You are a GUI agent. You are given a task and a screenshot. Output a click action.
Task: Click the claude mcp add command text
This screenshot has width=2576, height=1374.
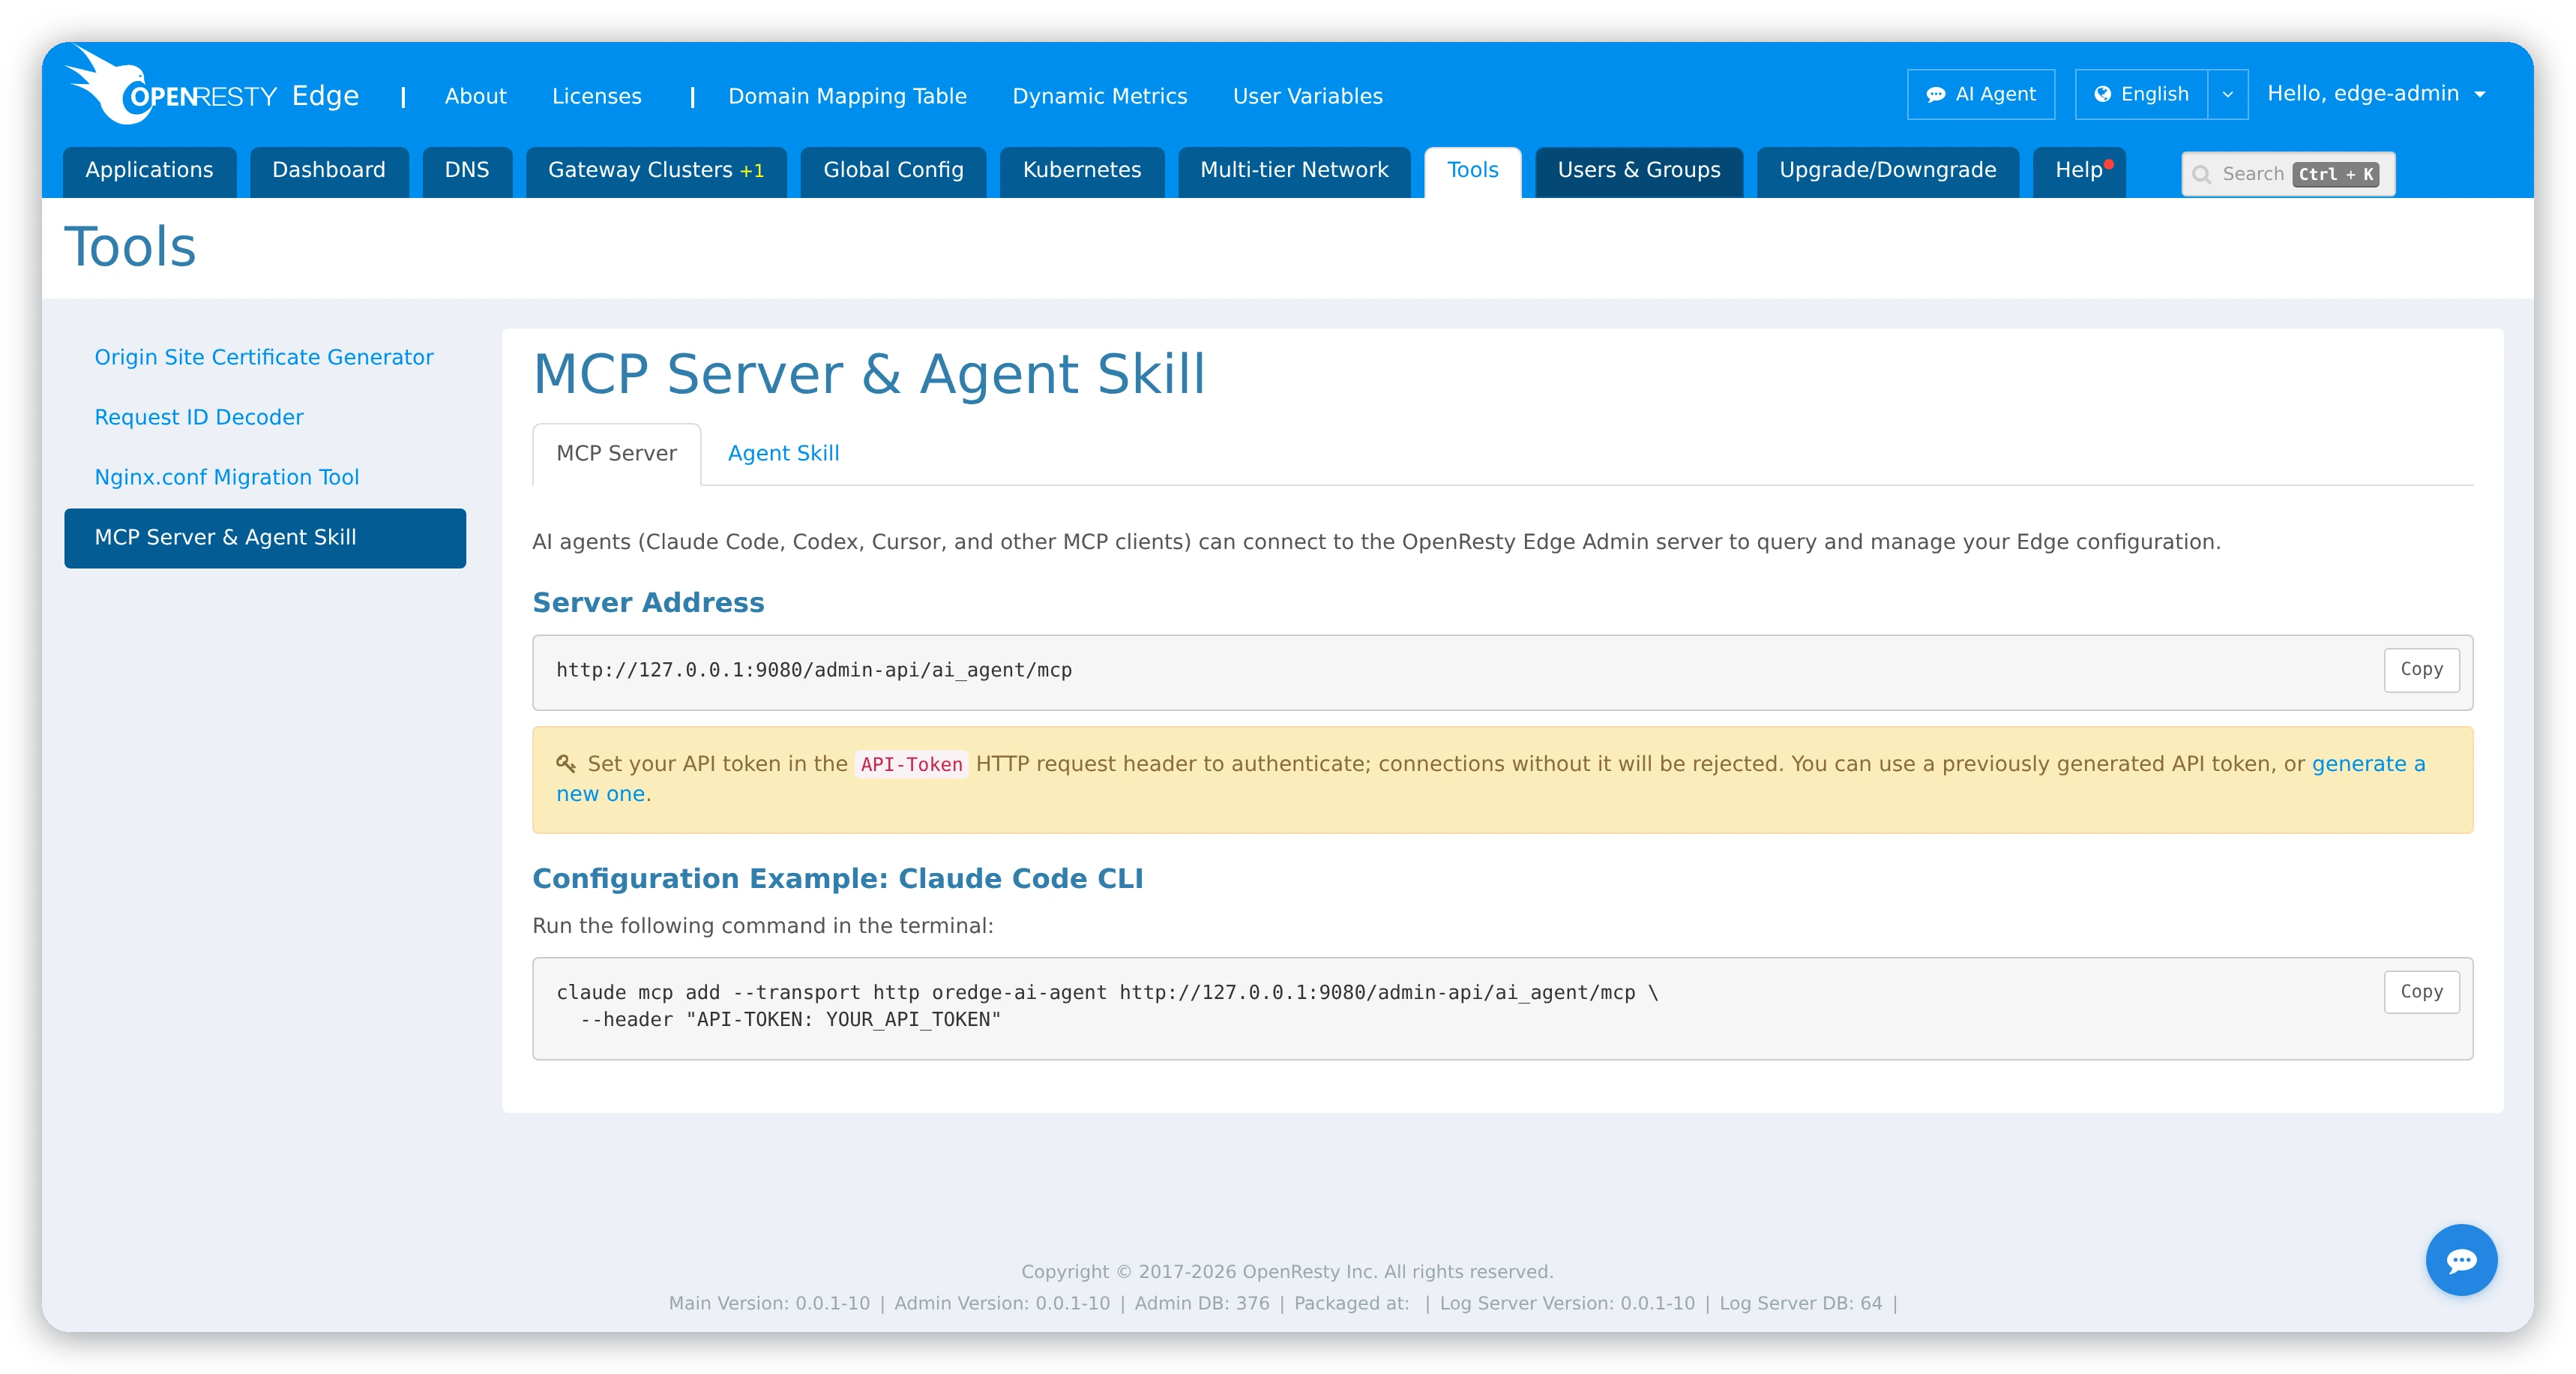coord(1107,1006)
